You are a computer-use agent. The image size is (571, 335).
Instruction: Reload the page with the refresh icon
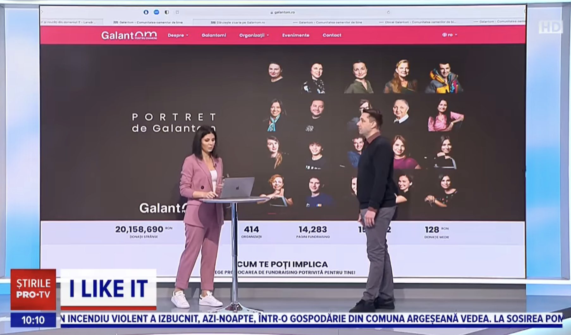pyautogui.click(x=388, y=12)
